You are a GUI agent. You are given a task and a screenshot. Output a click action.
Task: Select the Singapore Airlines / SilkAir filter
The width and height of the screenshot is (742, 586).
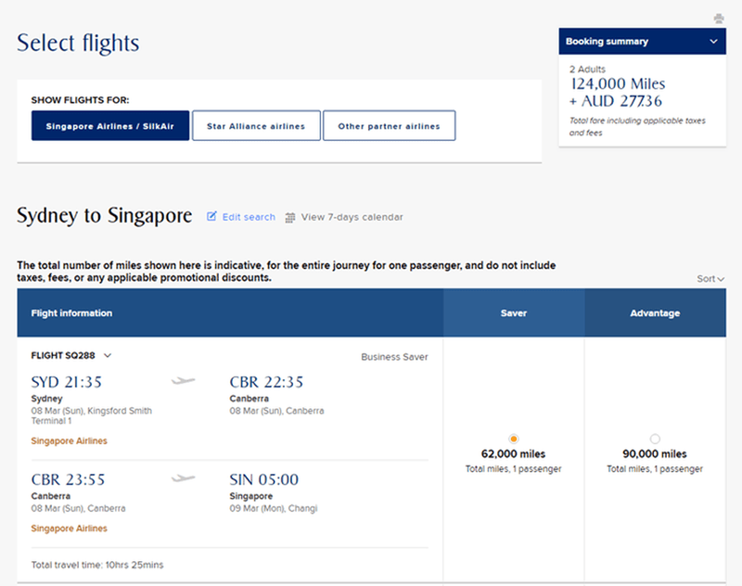109,125
